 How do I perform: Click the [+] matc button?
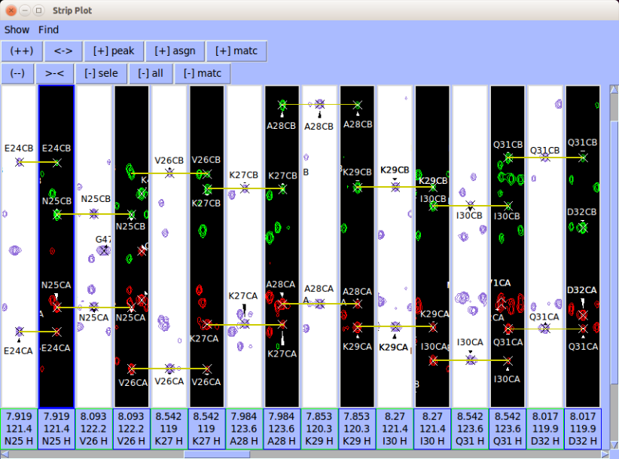[x=236, y=51]
